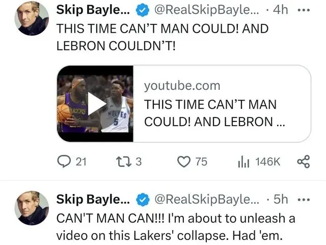Open Skip Bayless name on first tweet

pyautogui.click(x=93, y=10)
